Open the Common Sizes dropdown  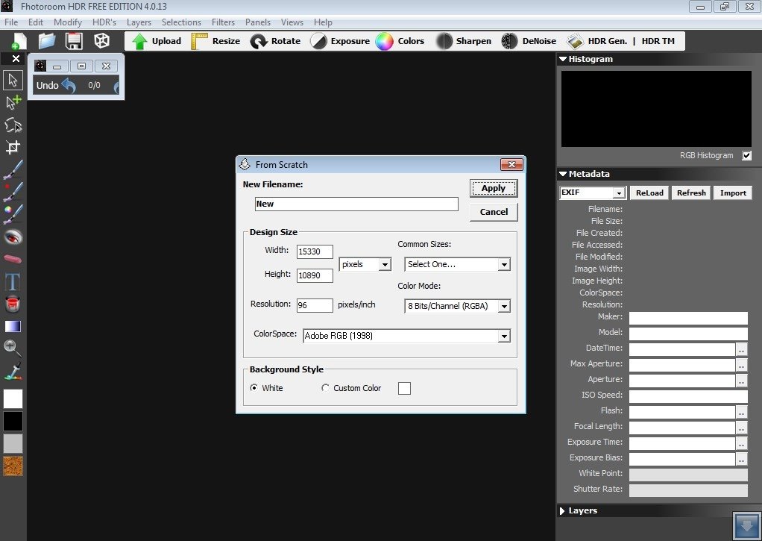[457, 264]
